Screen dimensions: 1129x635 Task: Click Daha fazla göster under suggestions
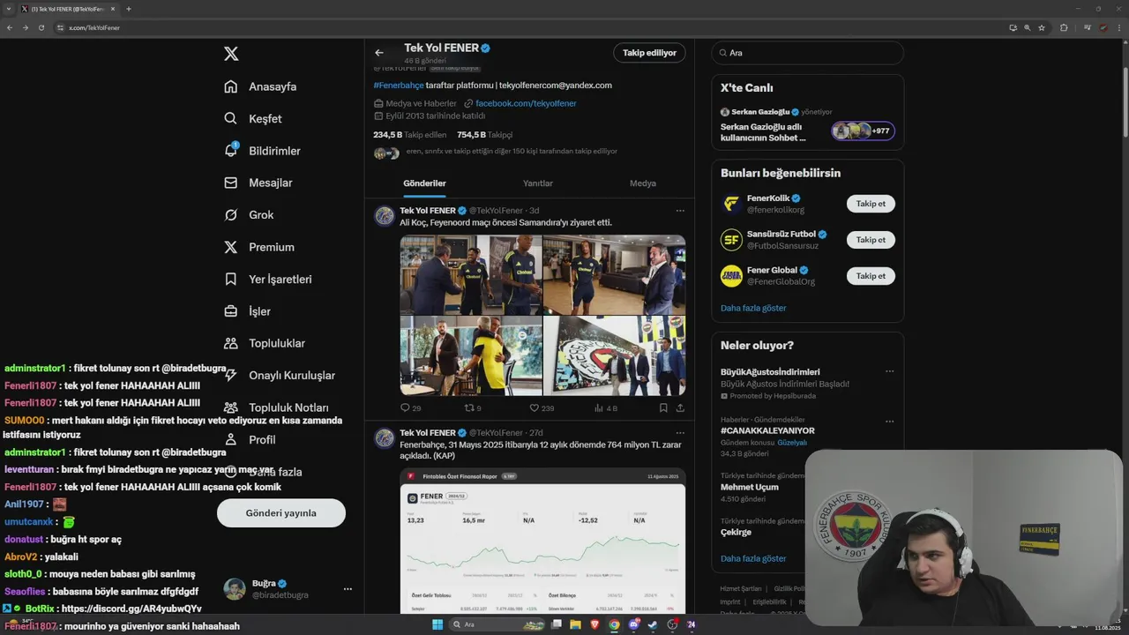pos(753,308)
